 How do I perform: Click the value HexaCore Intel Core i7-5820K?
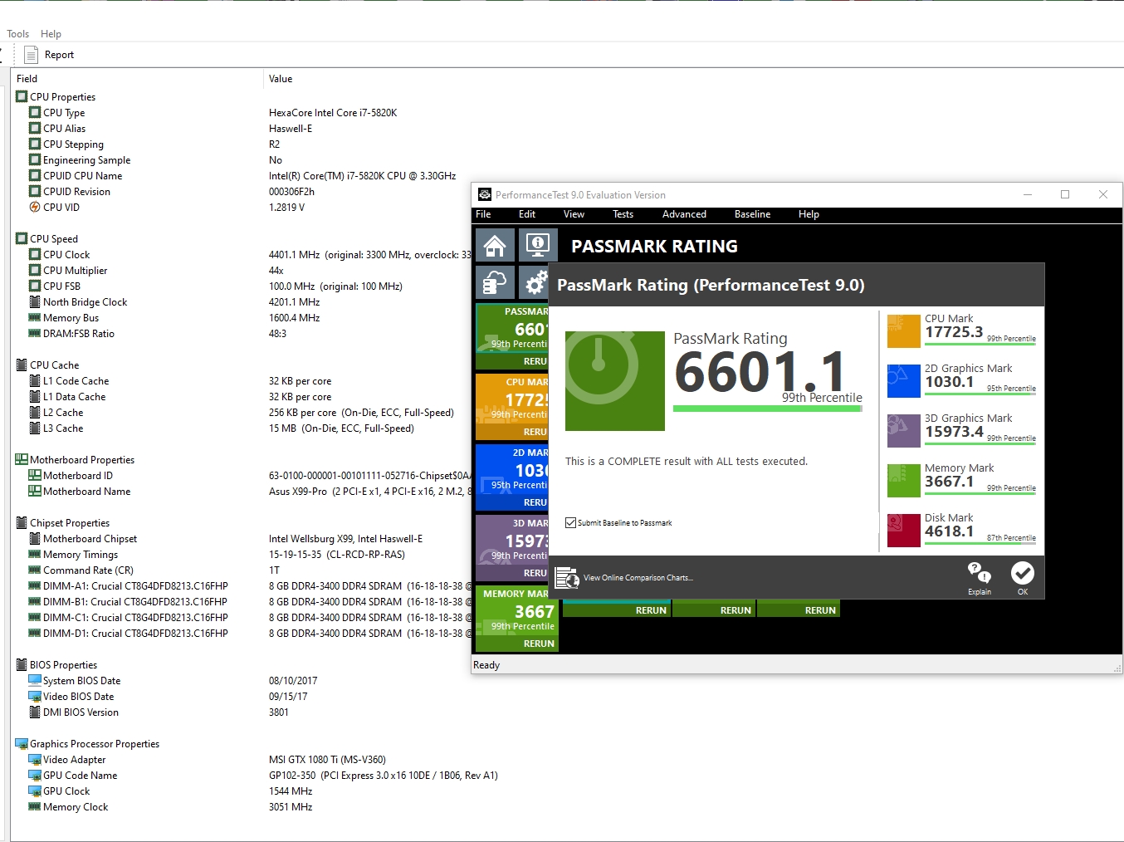[x=333, y=113]
